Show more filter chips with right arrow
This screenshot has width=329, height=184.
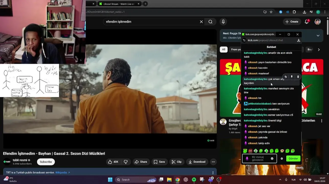(319, 50)
